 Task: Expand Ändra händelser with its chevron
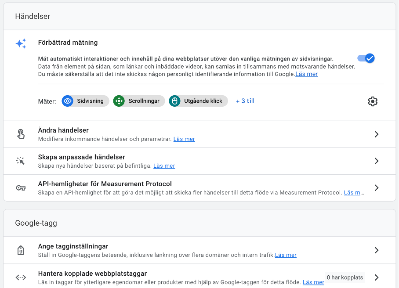coord(377,134)
